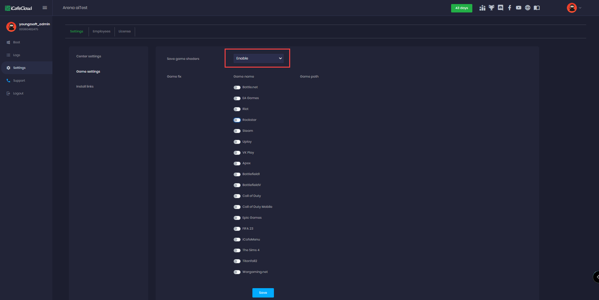Click the Save button
Screen dimensions: 599x300
pos(263,293)
